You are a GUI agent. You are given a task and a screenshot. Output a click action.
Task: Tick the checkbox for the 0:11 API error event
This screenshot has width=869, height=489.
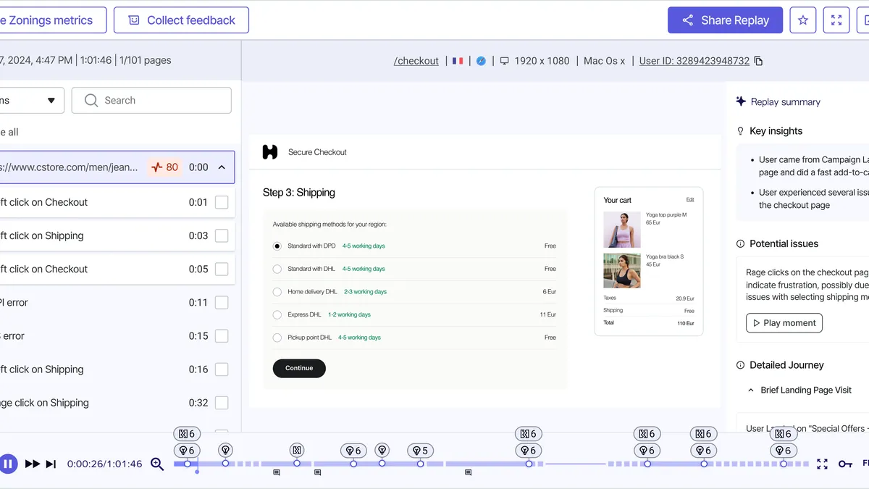[x=222, y=303]
